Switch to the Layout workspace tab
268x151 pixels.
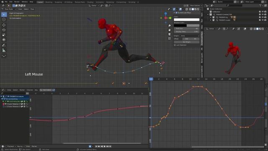click(x=40, y=2)
